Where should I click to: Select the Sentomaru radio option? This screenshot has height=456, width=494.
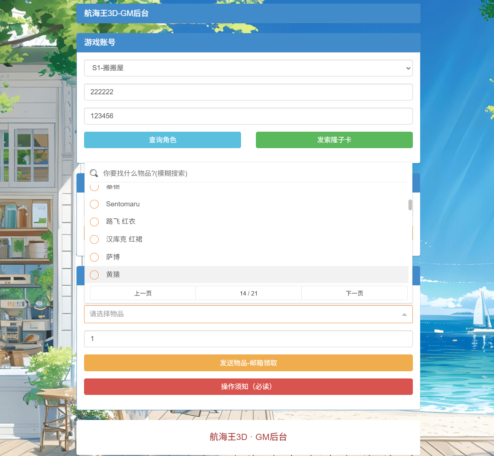click(x=94, y=204)
